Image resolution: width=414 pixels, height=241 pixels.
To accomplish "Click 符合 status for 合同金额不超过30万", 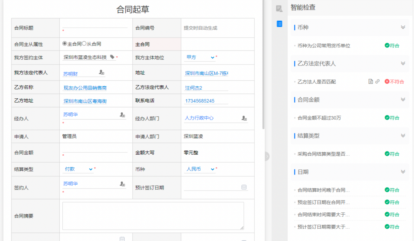I will click(x=392, y=118).
